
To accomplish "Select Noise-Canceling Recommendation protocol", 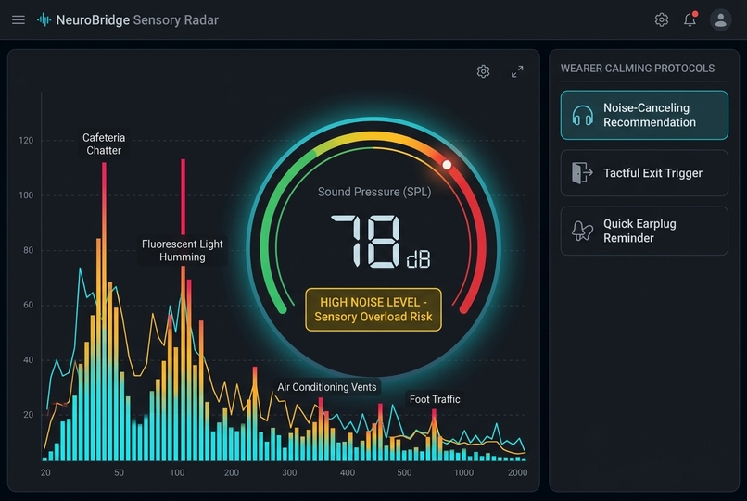I will [644, 115].
